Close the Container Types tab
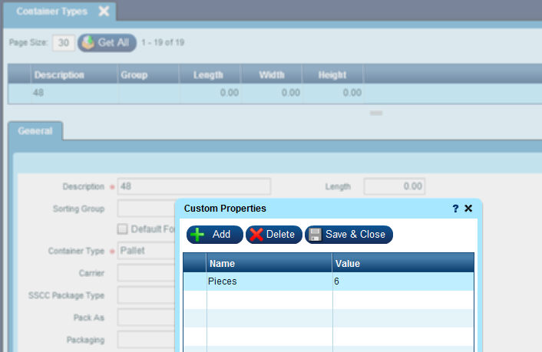This screenshot has height=352, width=542. click(104, 11)
